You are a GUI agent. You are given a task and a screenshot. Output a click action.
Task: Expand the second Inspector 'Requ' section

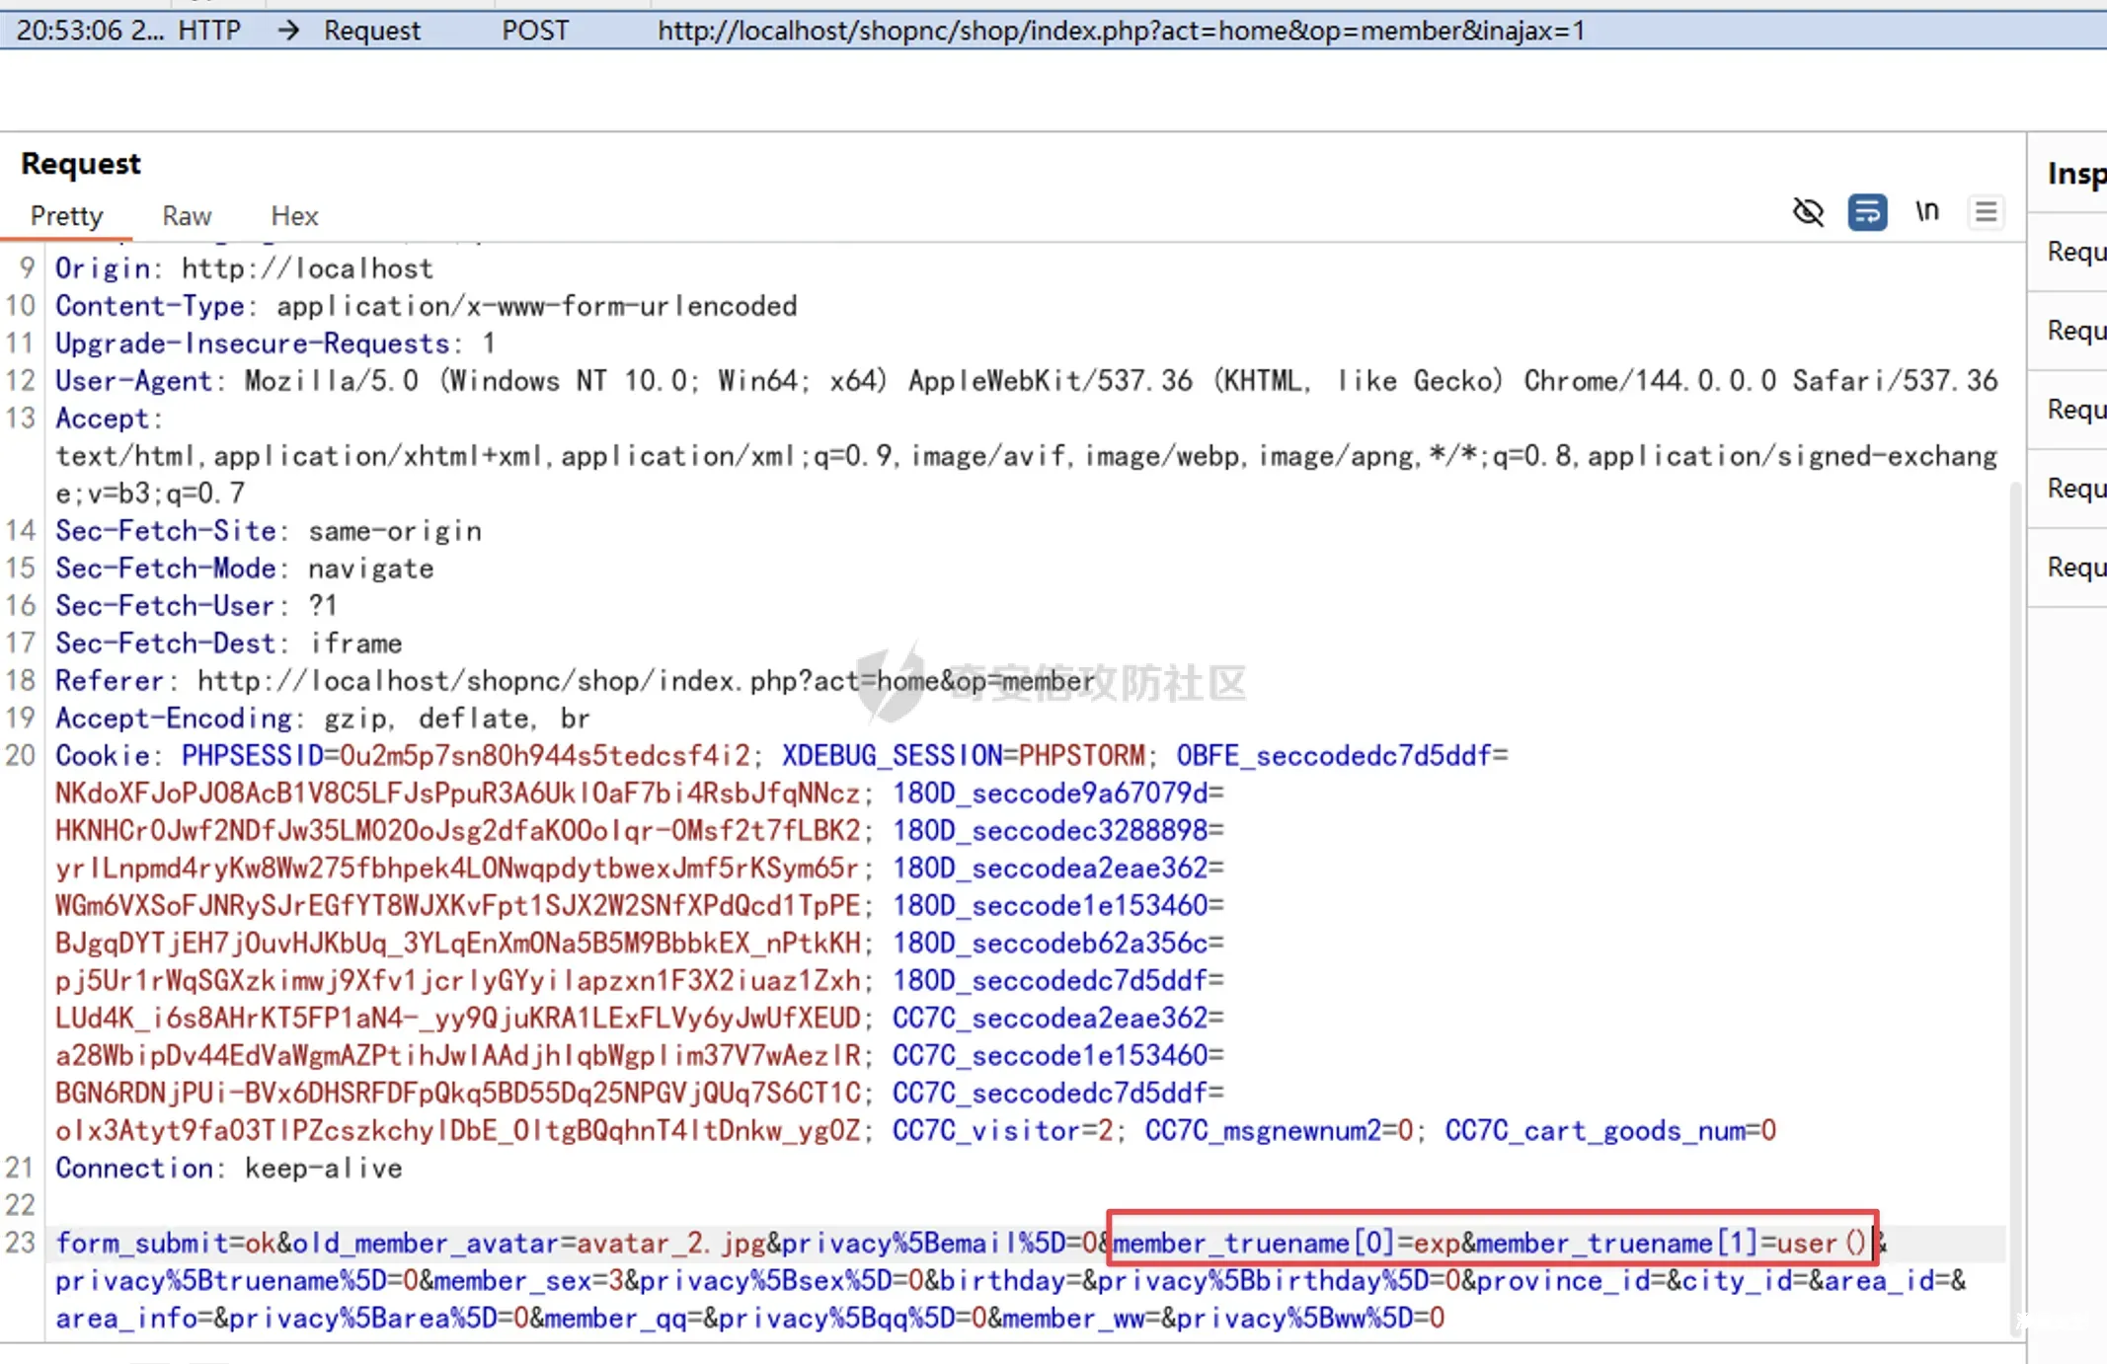point(2075,331)
